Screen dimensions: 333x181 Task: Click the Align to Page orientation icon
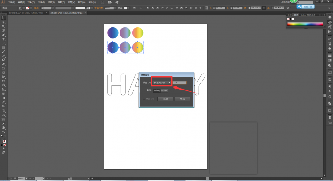tap(156, 90)
